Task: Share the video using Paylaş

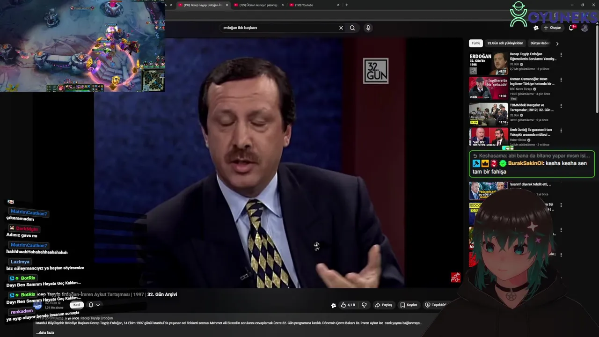Action: pyautogui.click(x=383, y=305)
